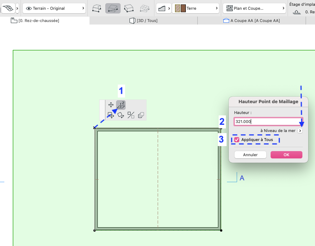315x246 pixels.
Task: Expand the à Niveau de la mer chevron
Action: tap(300, 131)
